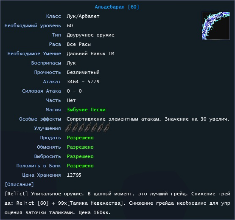Click the third upgrade slot icon
This screenshot has height=220, width=235.
(x=81, y=127)
